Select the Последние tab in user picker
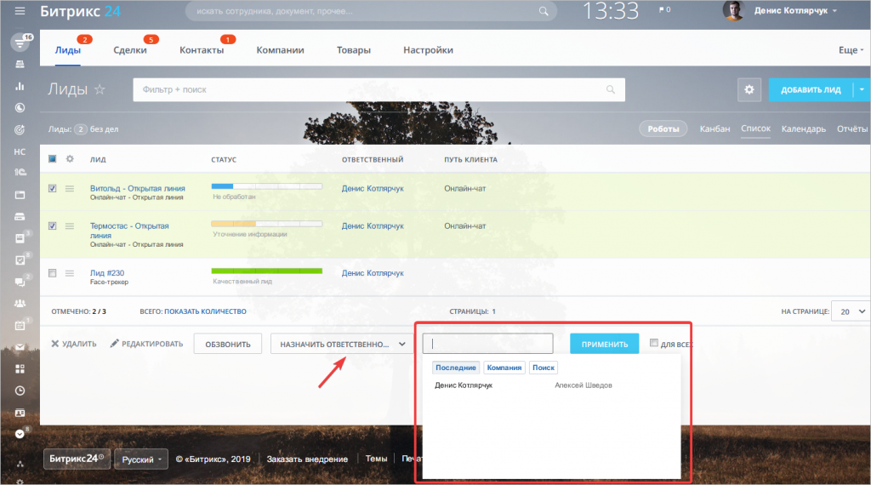The image size is (871, 485). 456,368
